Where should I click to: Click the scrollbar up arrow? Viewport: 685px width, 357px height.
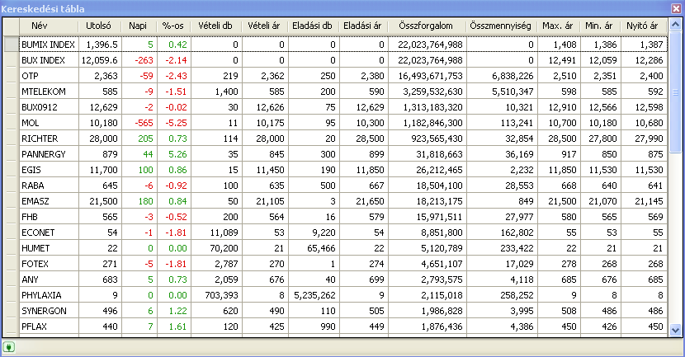tap(675, 25)
